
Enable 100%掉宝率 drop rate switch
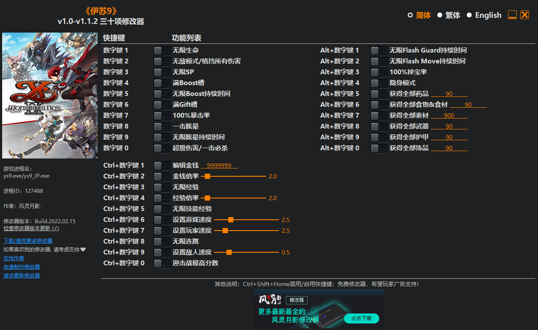tap(378, 73)
